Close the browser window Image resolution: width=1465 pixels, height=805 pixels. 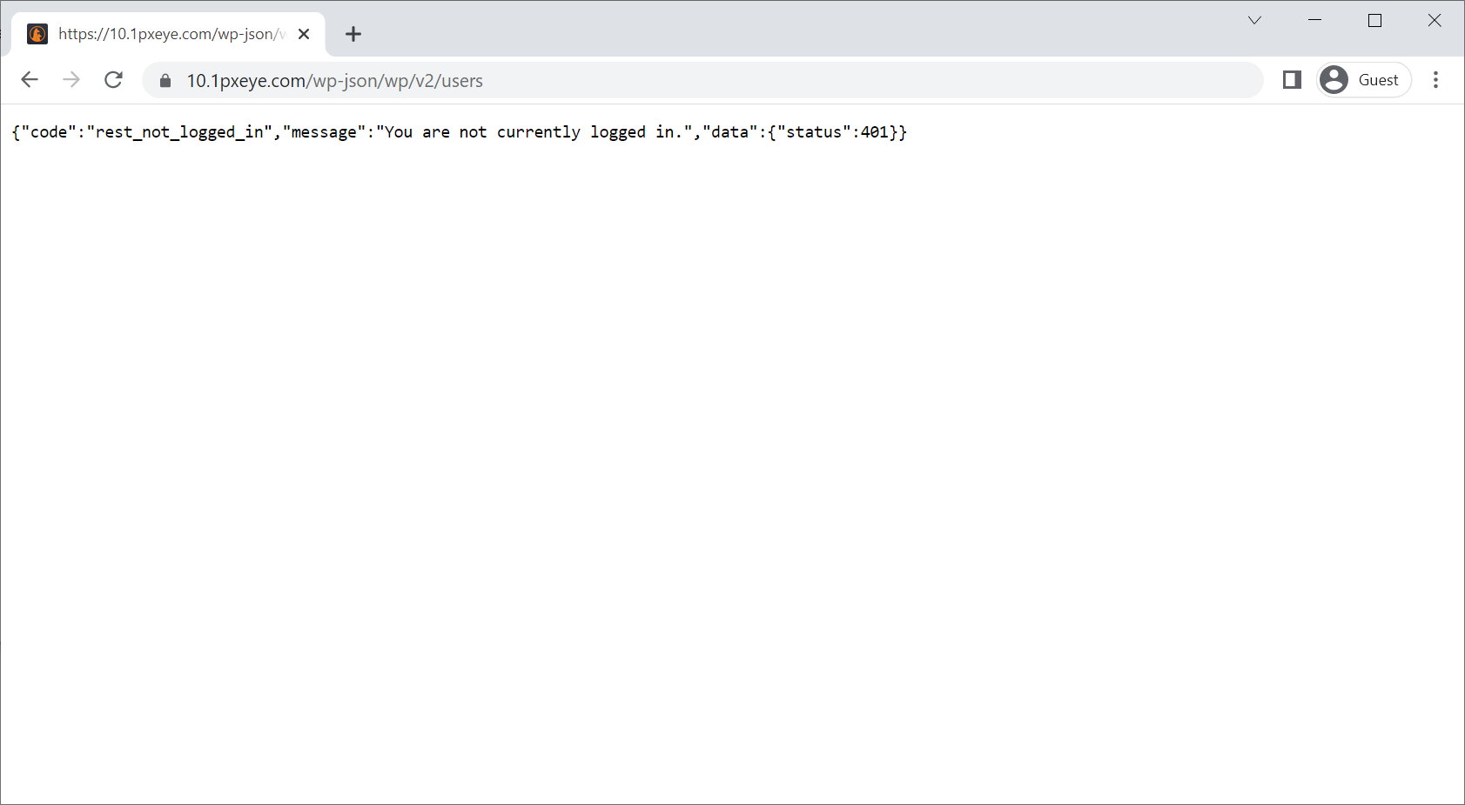point(1435,20)
